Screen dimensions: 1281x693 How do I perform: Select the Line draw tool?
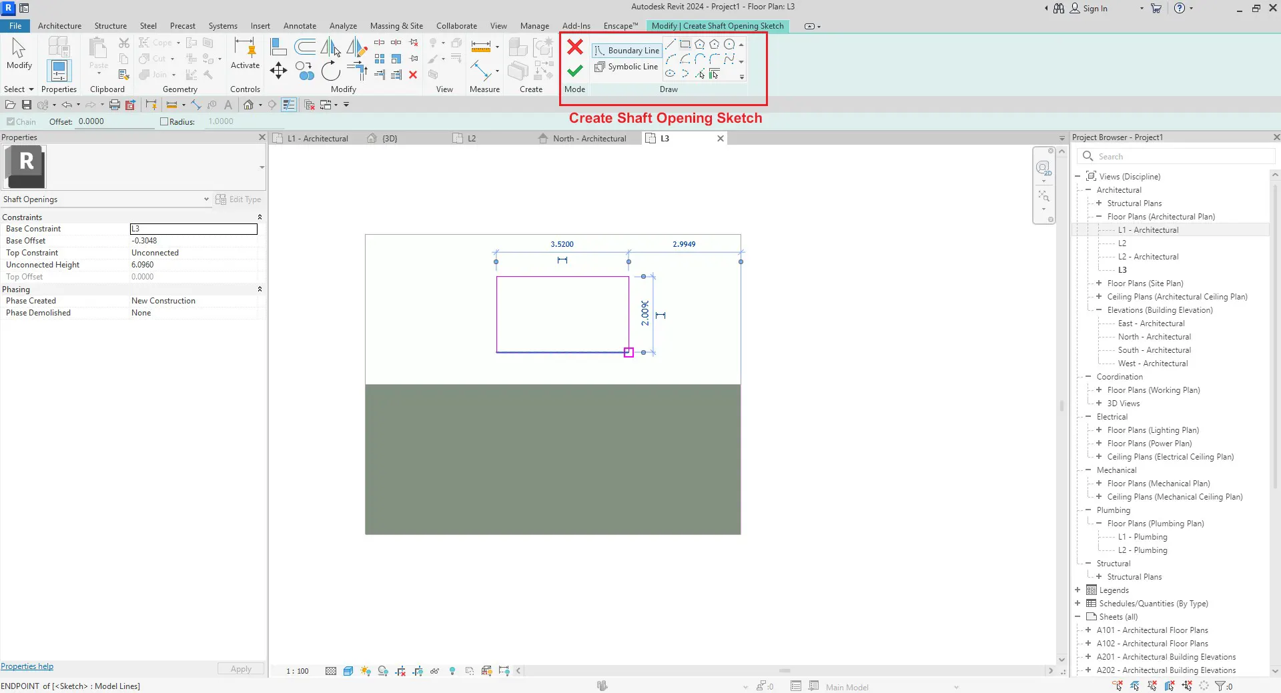click(x=671, y=44)
